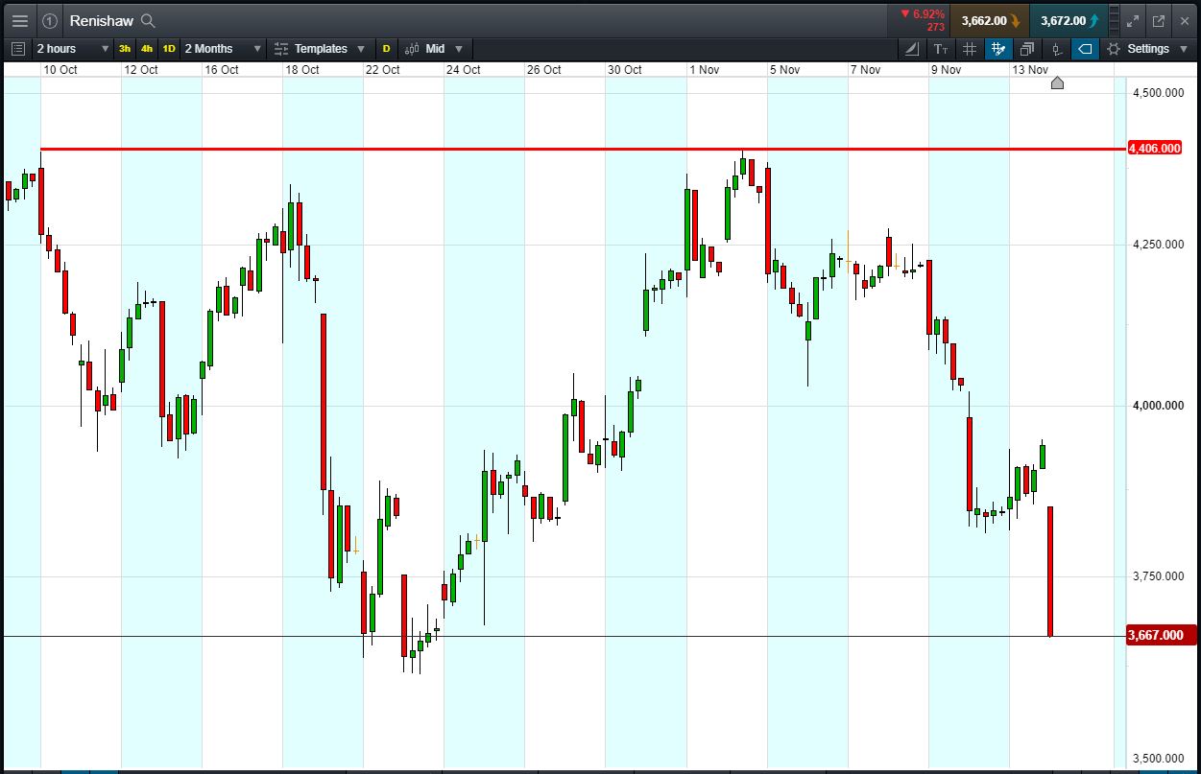The width and height of the screenshot is (1201, 774).
Task: Click the 6.92% price change indicator
Action: click(x=923, y=14)
